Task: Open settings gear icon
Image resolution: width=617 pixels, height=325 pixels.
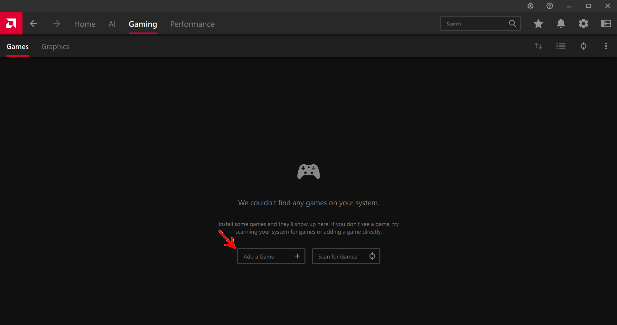Action: point(584,23)
